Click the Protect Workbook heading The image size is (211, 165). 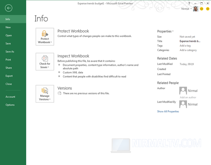(x=73, y=31)
